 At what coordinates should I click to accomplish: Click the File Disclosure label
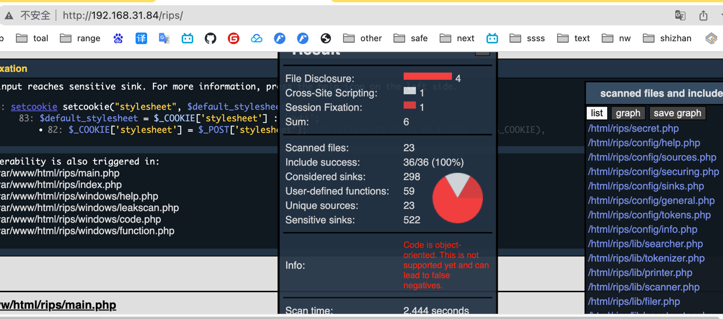(x=319, y=78)
